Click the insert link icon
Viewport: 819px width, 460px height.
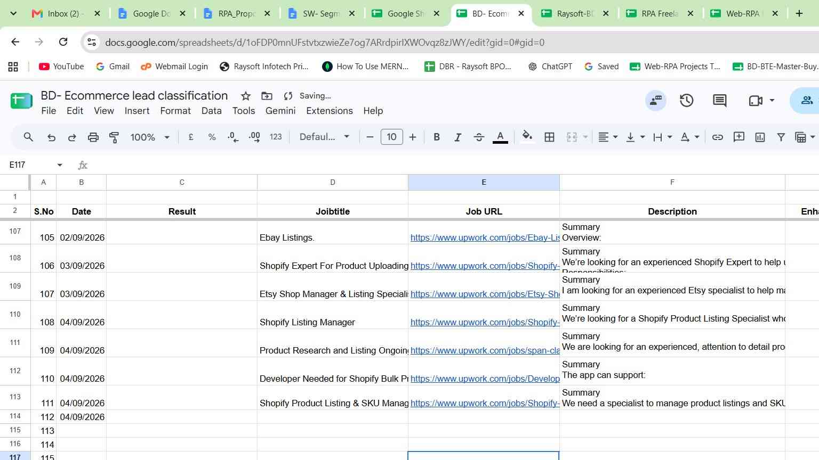point(718,137)
